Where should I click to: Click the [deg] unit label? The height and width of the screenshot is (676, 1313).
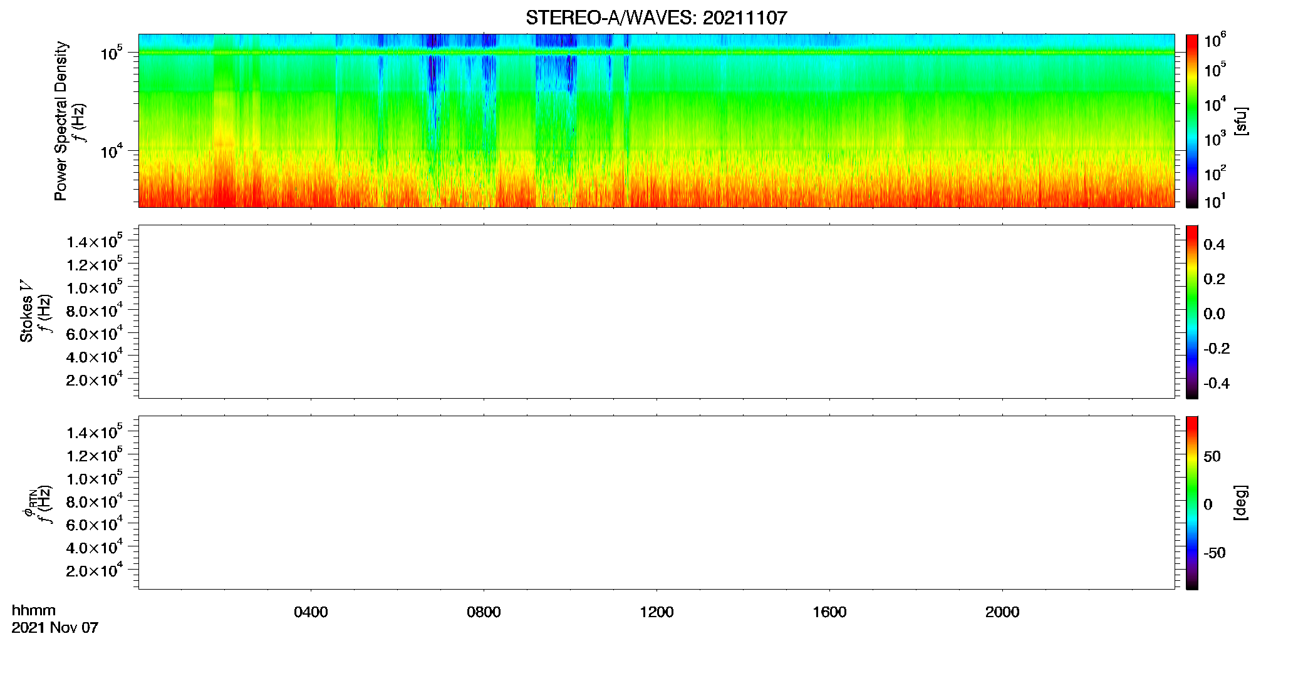pyautogui.click(x=1241, y=503)
